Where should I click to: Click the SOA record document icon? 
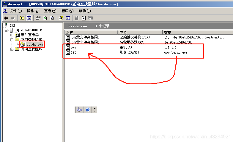point(68,37)
